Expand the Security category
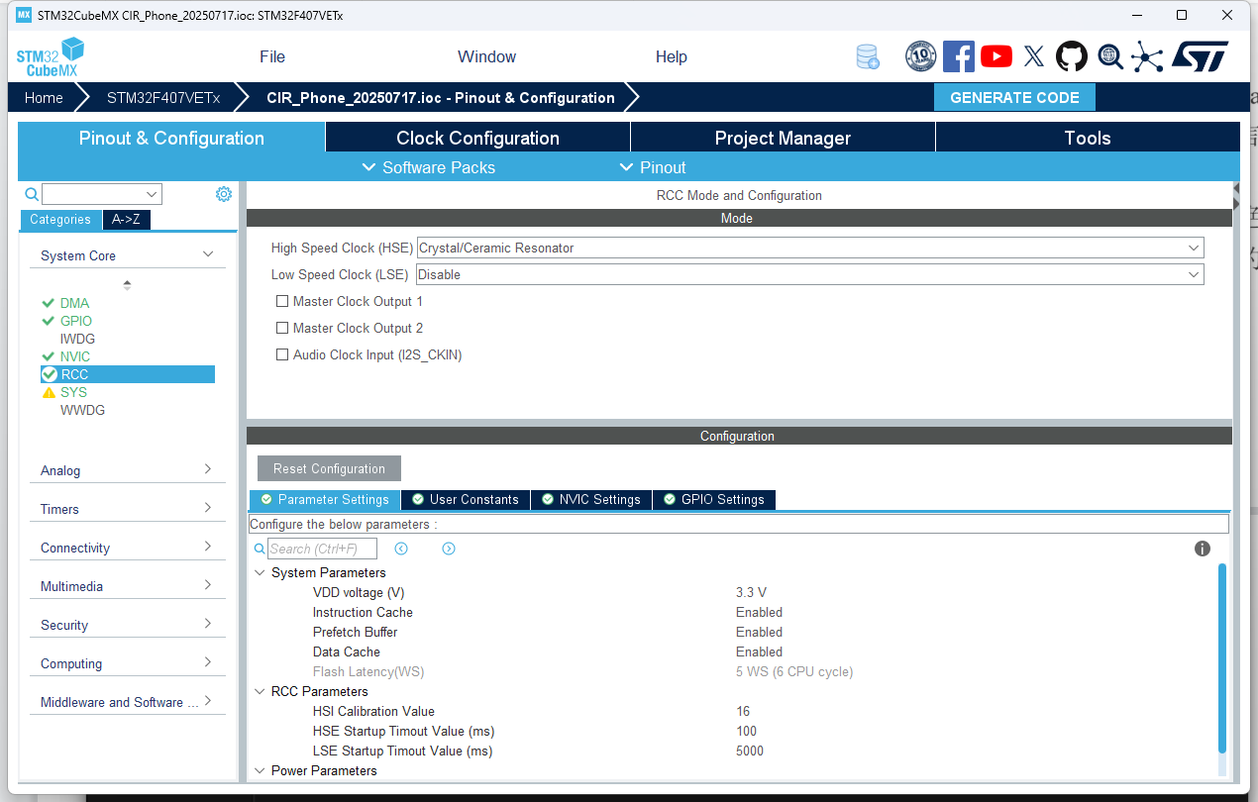 point(208,624)
